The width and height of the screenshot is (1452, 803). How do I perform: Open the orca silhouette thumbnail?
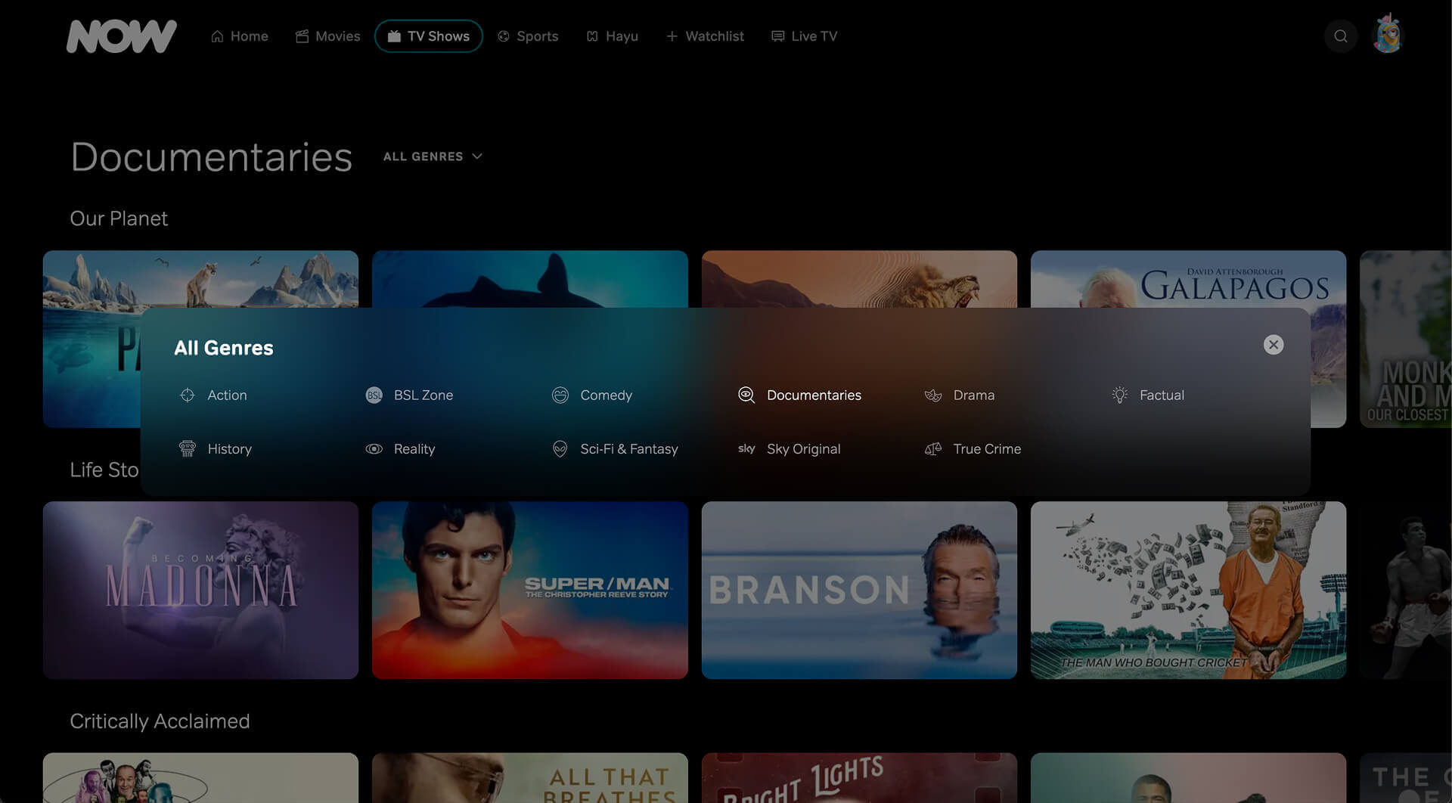pos(529,279)
